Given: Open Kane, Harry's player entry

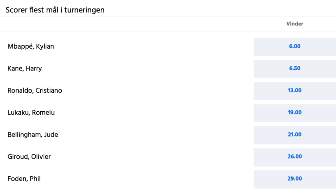Looking at the screenshot, I should [25, 69].
